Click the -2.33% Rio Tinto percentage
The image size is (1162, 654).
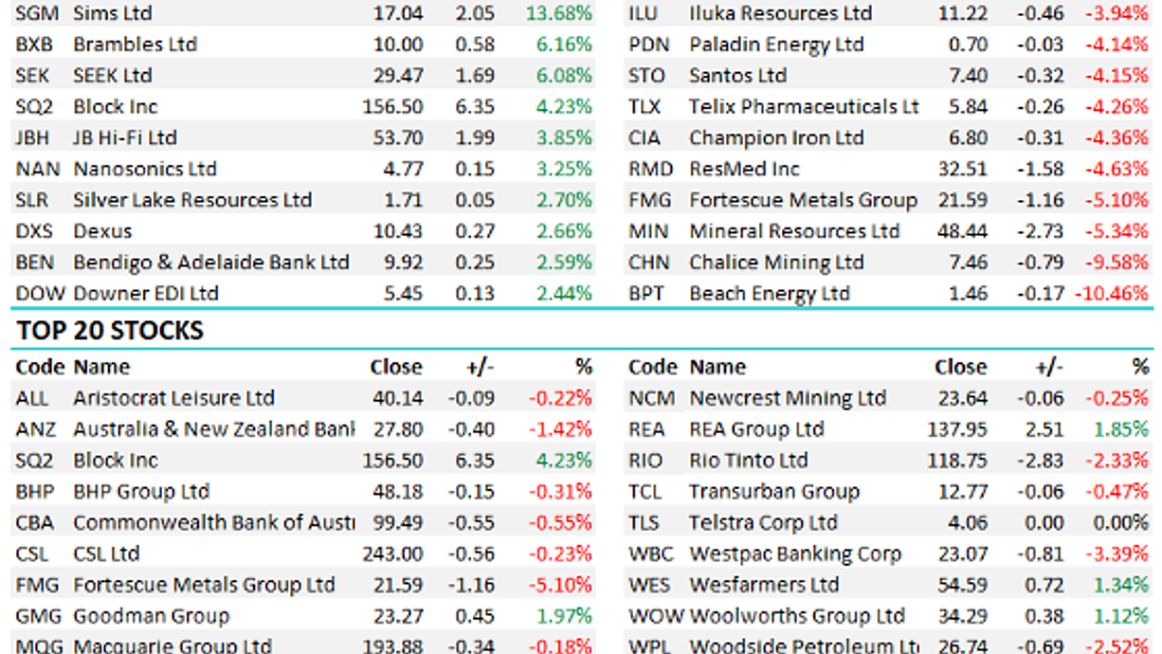click(x=1118, y=461)
